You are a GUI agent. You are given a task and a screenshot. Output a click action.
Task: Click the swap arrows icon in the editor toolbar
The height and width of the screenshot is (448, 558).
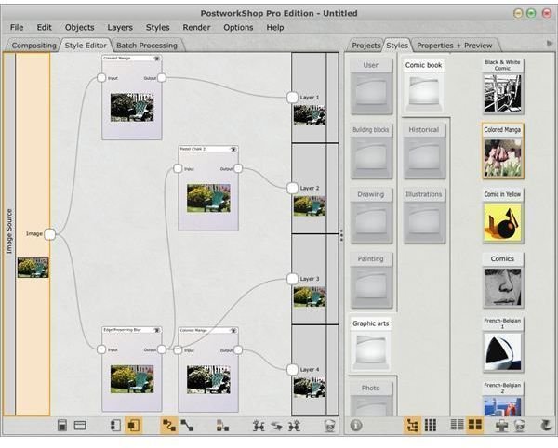click(x=276, y=426)
